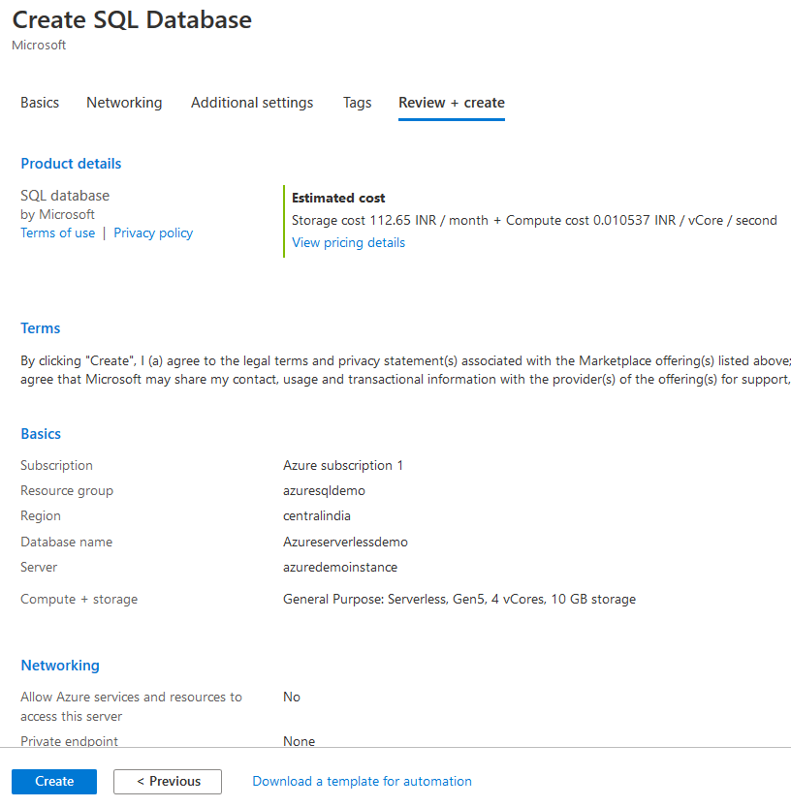Click the Azureserverlessdemo database name value

[345, 542]
